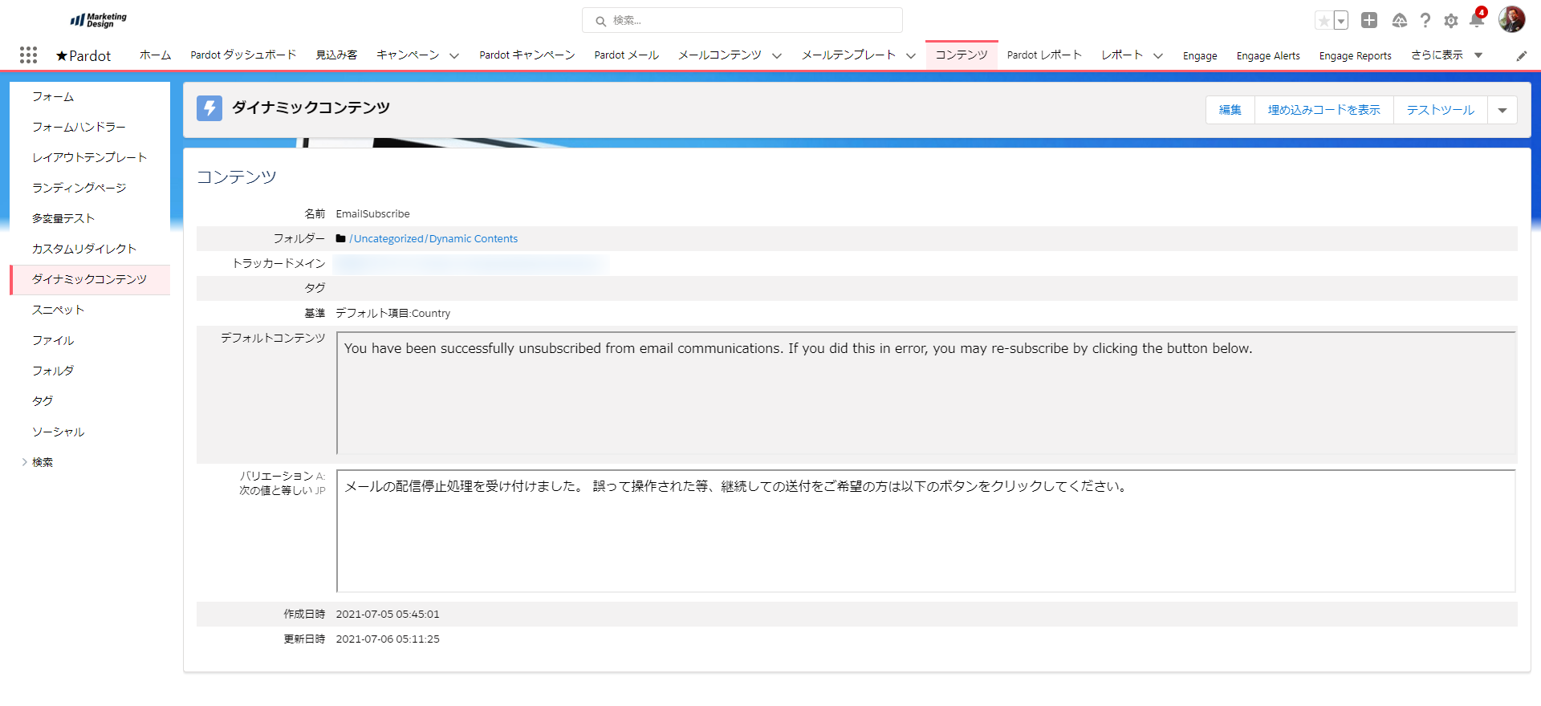Screen dimensions: 1541x706
Task: Select スニペット in the left sidebar
Action: point(58,310)
